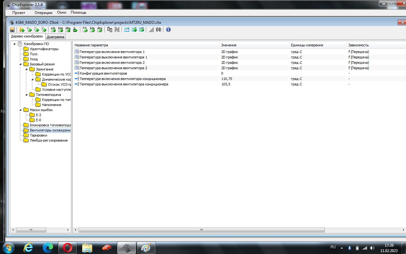Click the Значение column header
This screenshot has height=254, width=406.
coord(228,45)
